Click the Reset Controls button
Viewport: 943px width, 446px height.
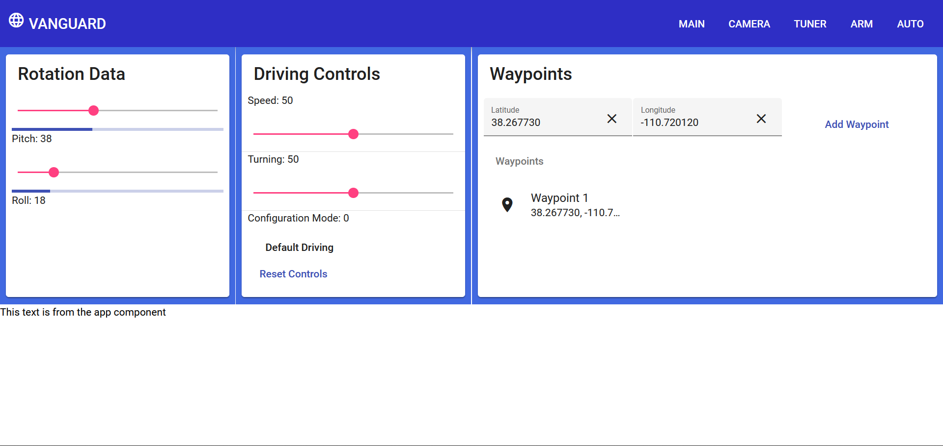click(x=293, y=274)
